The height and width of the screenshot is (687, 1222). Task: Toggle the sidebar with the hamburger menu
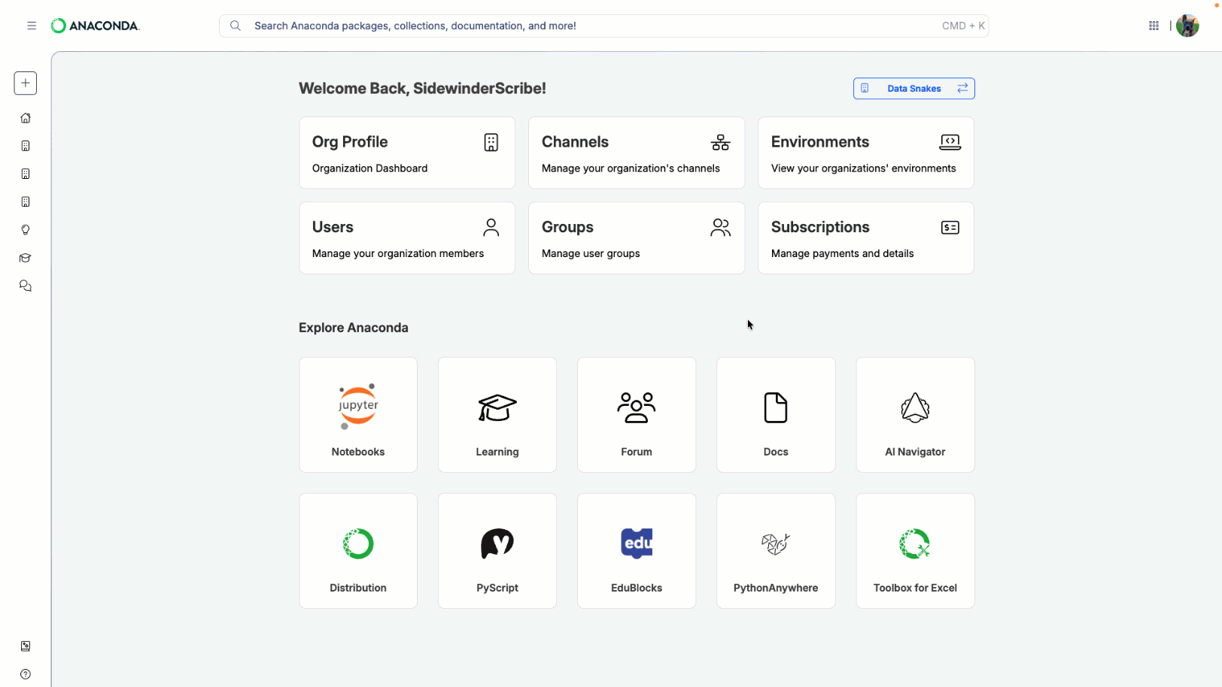pyautogui.click(x=32, y=25)
